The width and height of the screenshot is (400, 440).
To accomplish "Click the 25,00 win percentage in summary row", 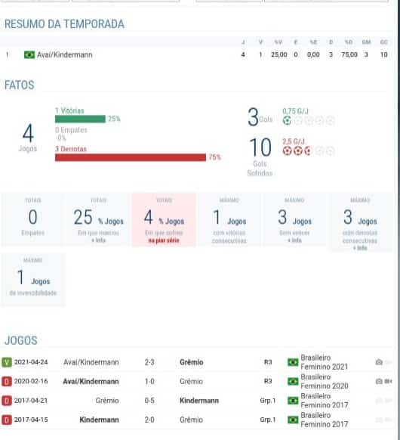I will (279, 54).
